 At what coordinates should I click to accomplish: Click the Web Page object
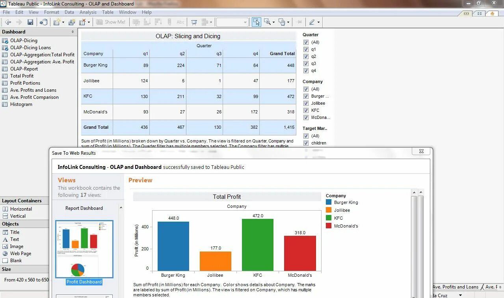click(x=20, y=254)
